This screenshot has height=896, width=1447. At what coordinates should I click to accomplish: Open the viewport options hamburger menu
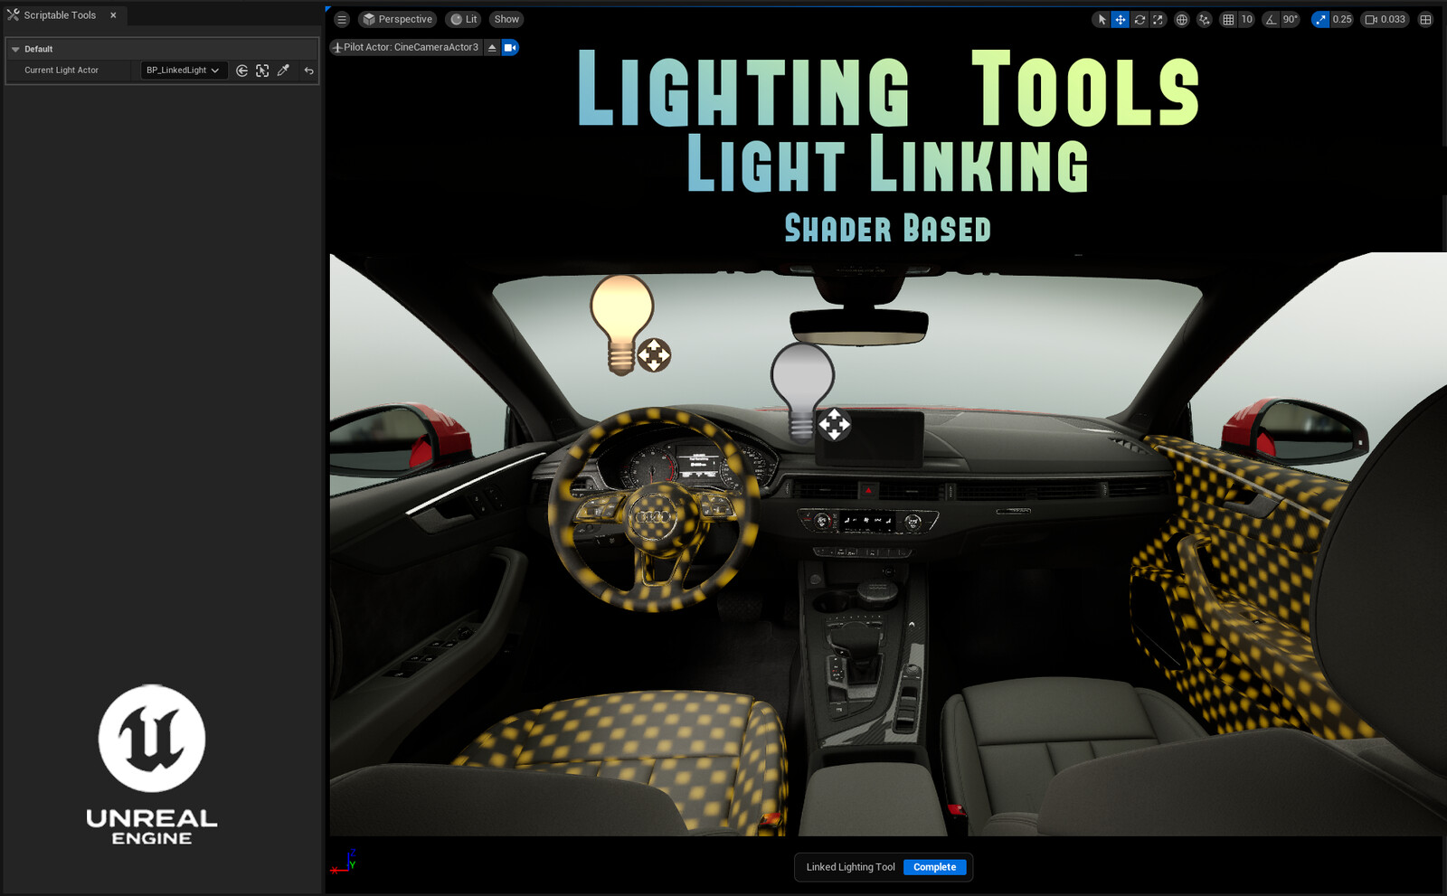pyautogui.click(x=341, y=19)
